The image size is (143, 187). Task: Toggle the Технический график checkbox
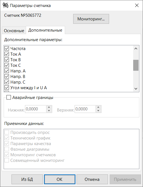coord(7,138)
